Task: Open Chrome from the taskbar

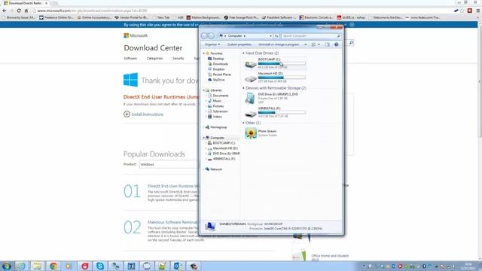Action: coord(53,266)
